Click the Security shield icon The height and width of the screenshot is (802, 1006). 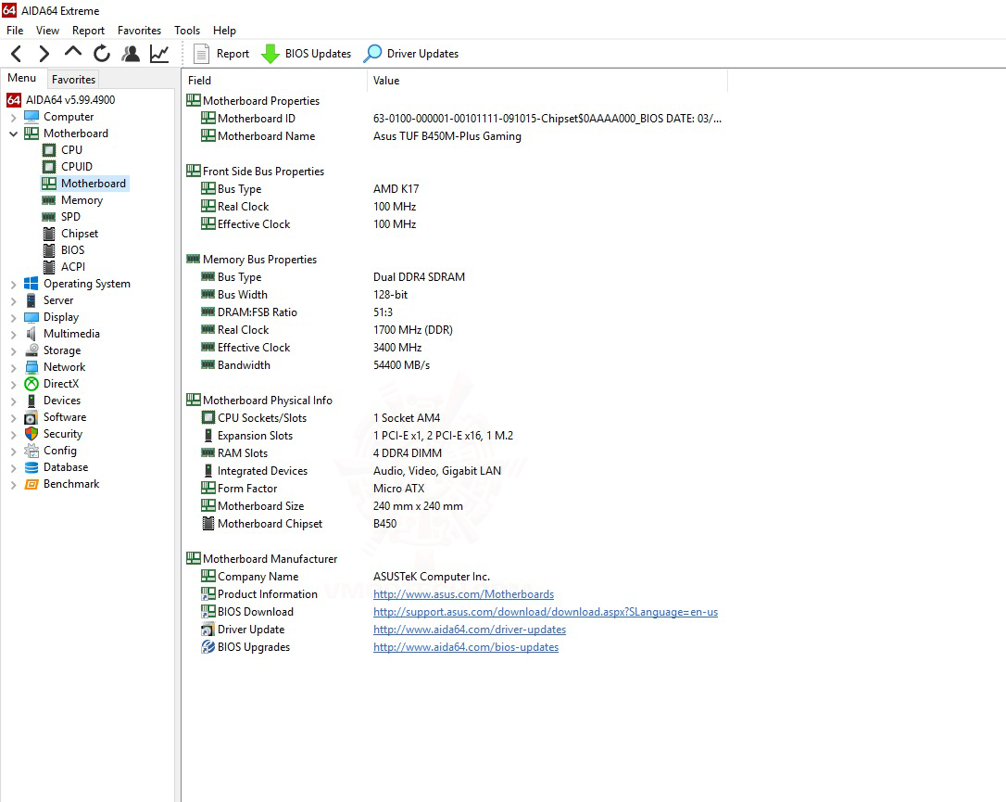tap(31, 433)
